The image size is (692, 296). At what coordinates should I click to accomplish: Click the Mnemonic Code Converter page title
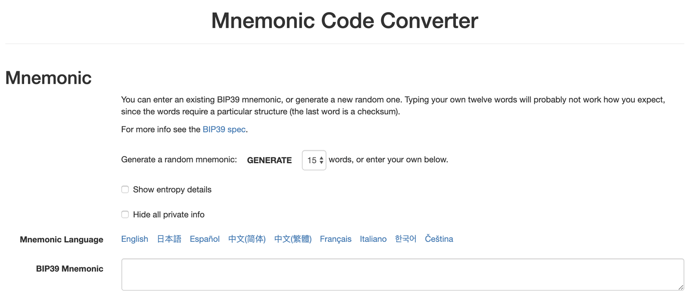click(344, 21)
